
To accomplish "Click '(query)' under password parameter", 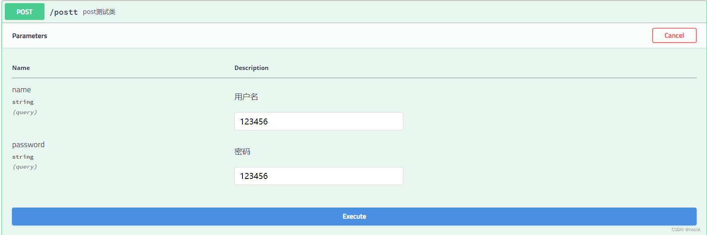I will point(25,167).
